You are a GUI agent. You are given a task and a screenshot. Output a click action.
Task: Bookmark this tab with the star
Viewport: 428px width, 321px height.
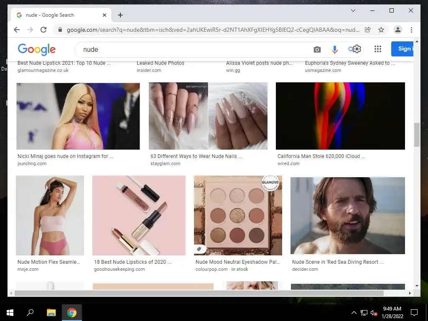tap(381, 30)
